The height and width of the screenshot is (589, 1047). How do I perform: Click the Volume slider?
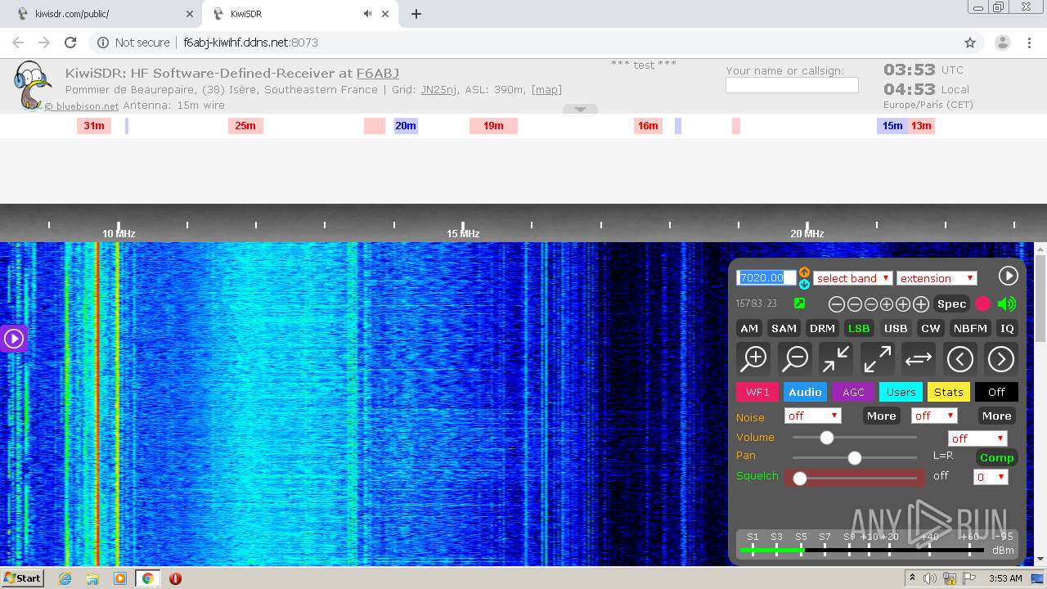point(854,438)
